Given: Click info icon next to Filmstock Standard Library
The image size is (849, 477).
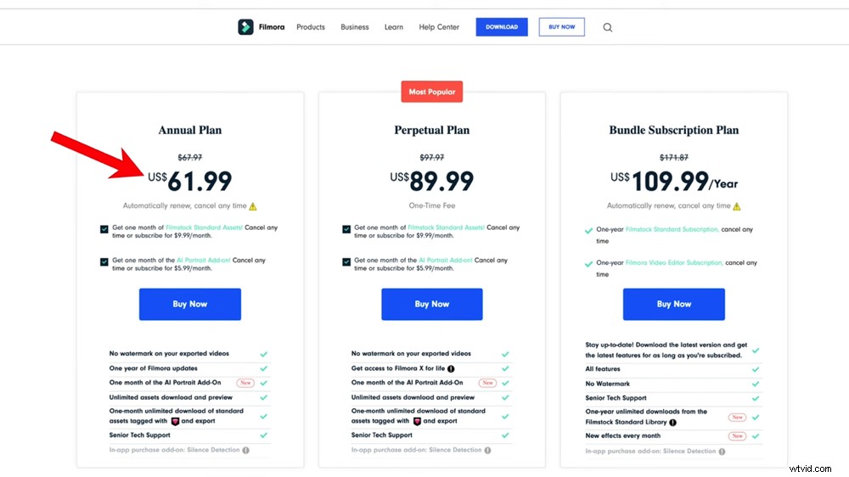Looking at the screenshot, I should tap(672, 422).
